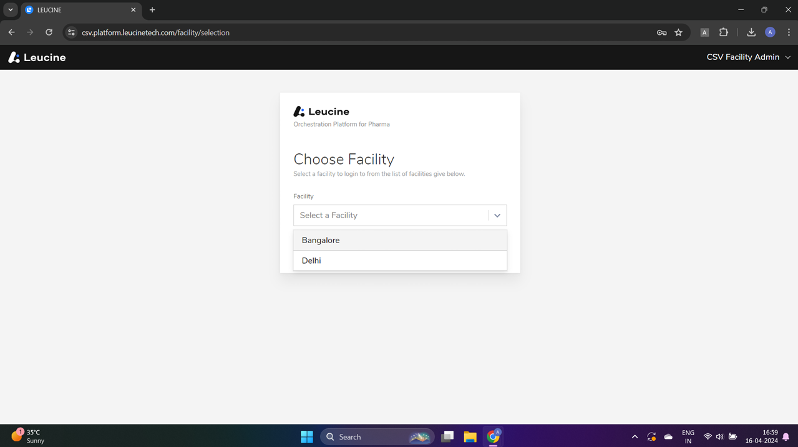Click the battery tray icon
The width and height of the screenshot is (798, 447).
tap(733, 436)
